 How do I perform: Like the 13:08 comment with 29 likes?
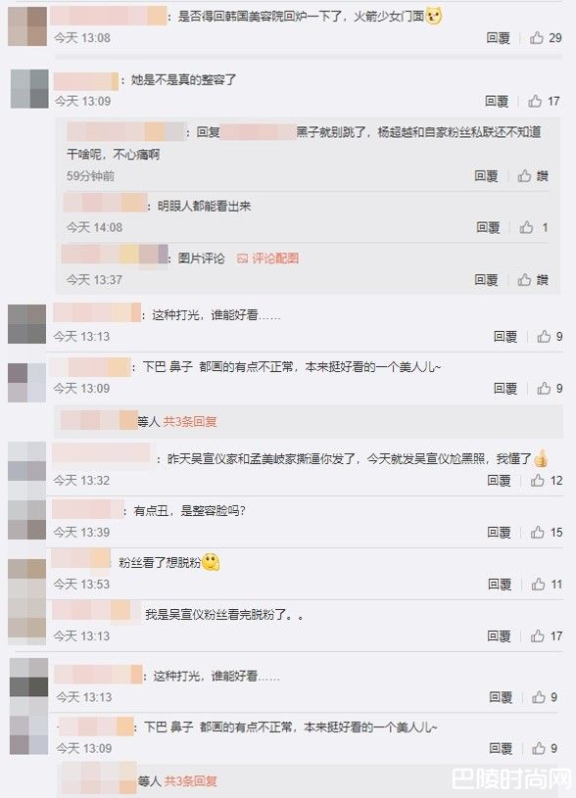545,37
